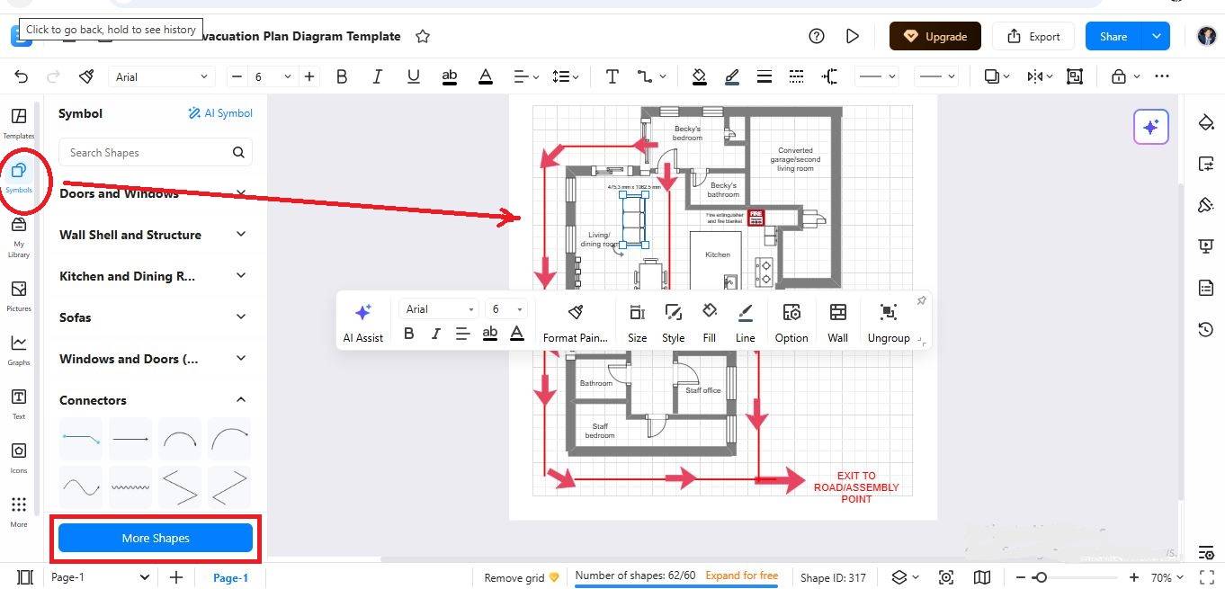Select the Text tool in toolbar
Screen dimensions: 1225x589
(612, 76)
